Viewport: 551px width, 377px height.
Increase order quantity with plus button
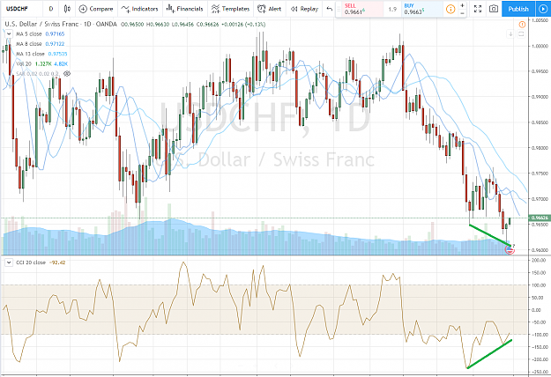point(462,5)
